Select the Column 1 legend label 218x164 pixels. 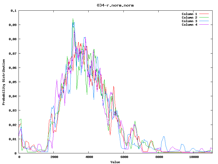[x=189, y=14]
